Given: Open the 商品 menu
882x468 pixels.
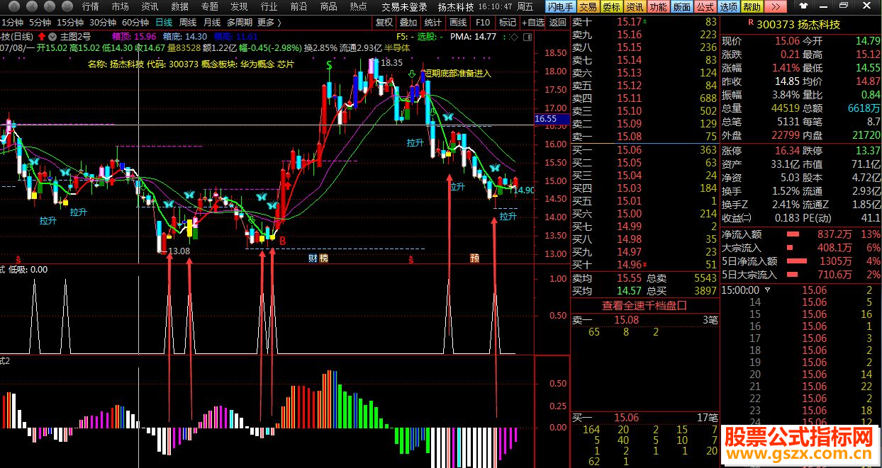Looking at the screenshot, I should [x=328, y=6].
